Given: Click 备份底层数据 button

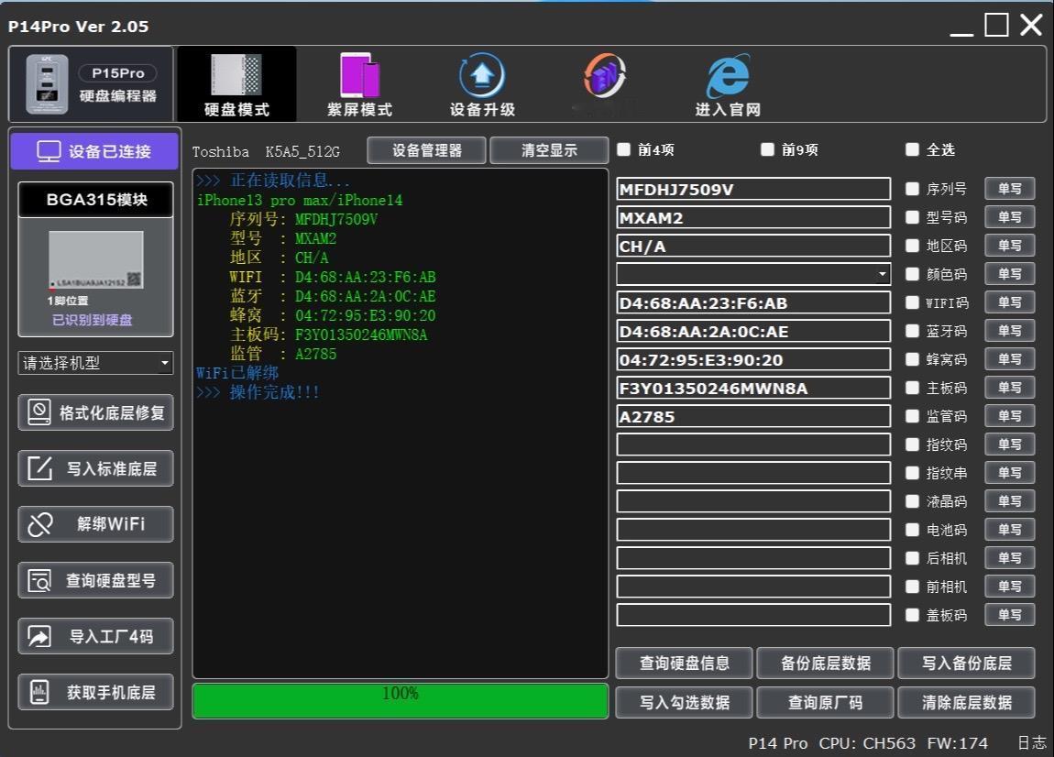Looking at the screenshot, I should (x=826, y=663).
